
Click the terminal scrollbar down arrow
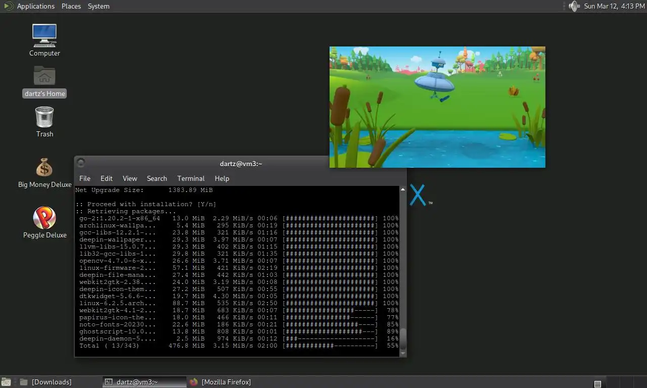[403, 354]
